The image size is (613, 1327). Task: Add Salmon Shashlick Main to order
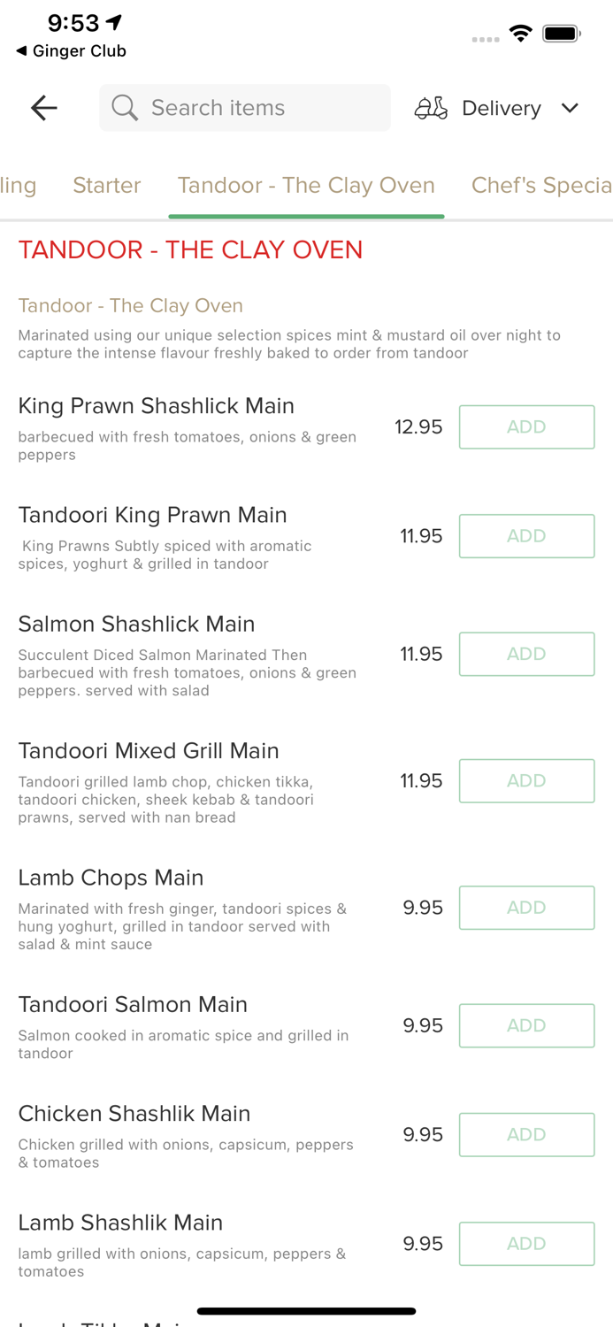click(526, 654)
